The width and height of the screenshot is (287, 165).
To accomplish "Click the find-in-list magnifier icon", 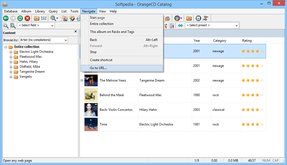I will point(13,25).
